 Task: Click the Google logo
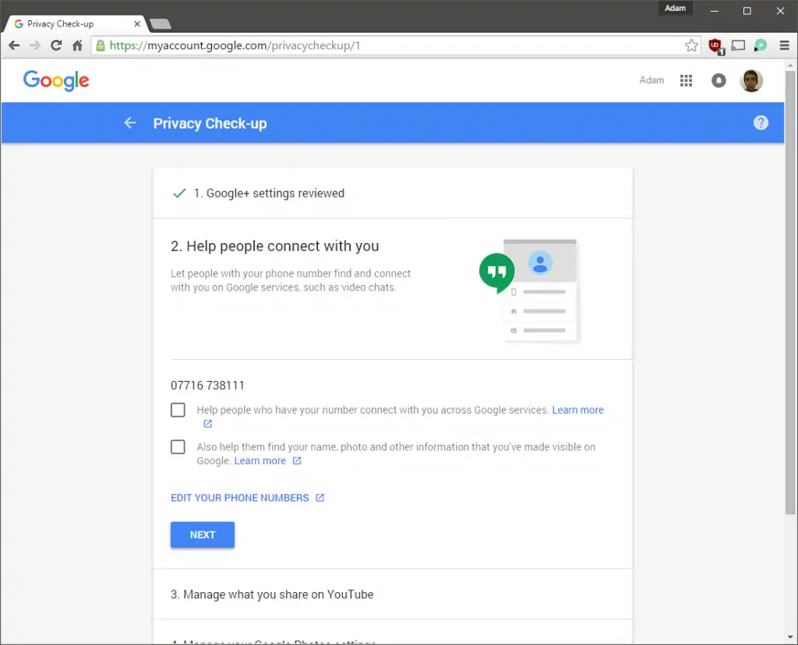(x=56, y=80)
